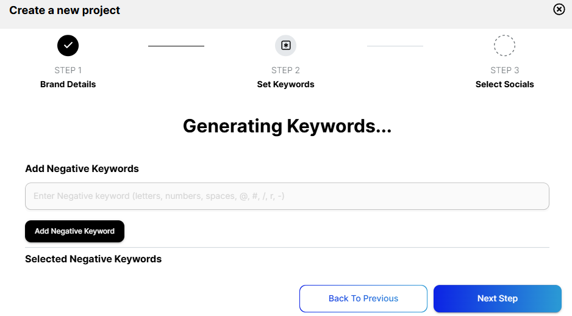Screen dimensions: 572x316
Task: Click the STEP 1 text
Action: pyautogui.click(x=68, y=70)
